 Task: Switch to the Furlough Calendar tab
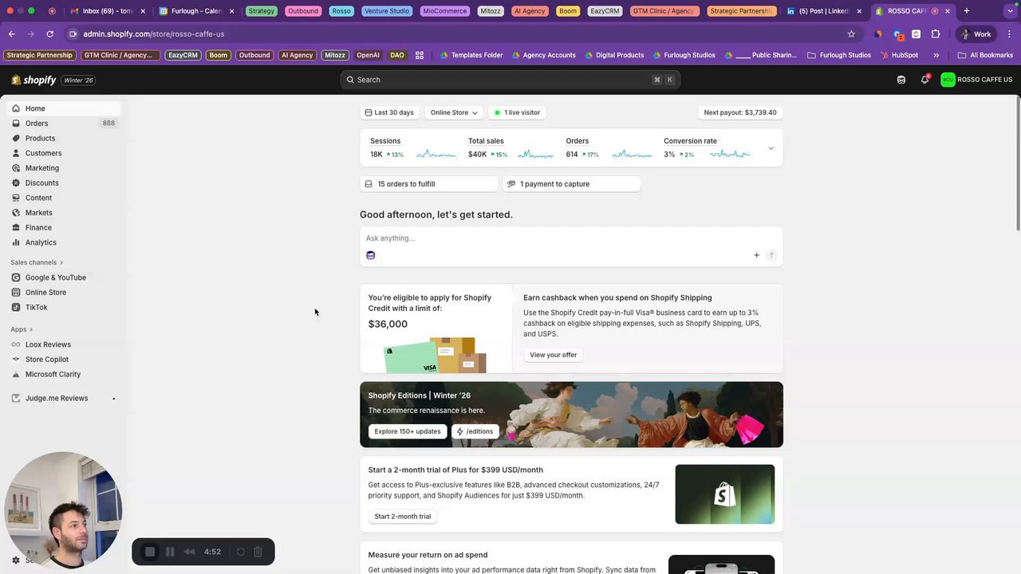(196, 11)
